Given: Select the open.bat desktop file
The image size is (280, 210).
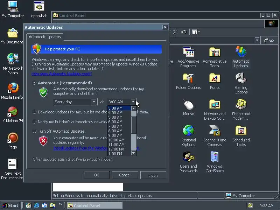Looking at the screenshot, I should pos(39,9).
